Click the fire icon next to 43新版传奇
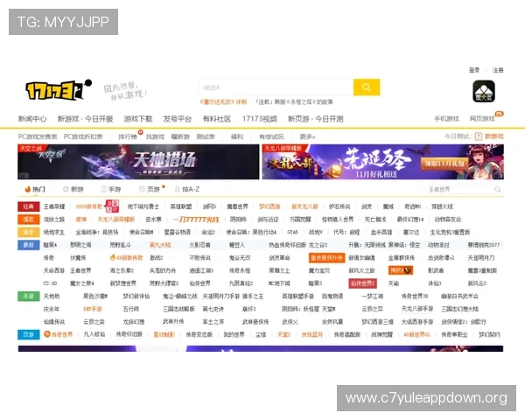 (113, 257)
